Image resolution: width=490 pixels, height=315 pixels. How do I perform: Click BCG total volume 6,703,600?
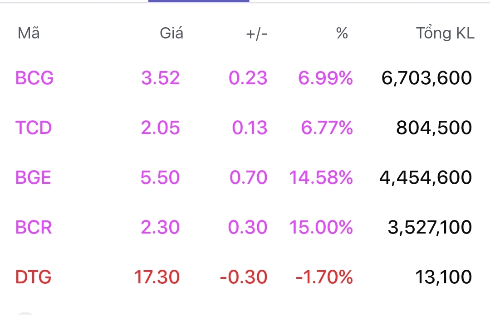[x=426, y=78]
